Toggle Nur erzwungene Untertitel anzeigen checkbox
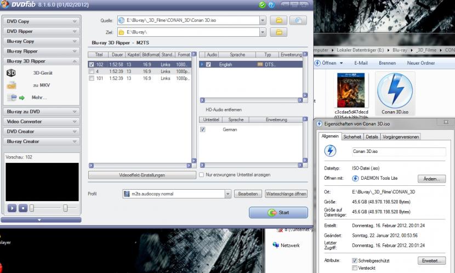455x273 pixels. click(x=202, y=175)
